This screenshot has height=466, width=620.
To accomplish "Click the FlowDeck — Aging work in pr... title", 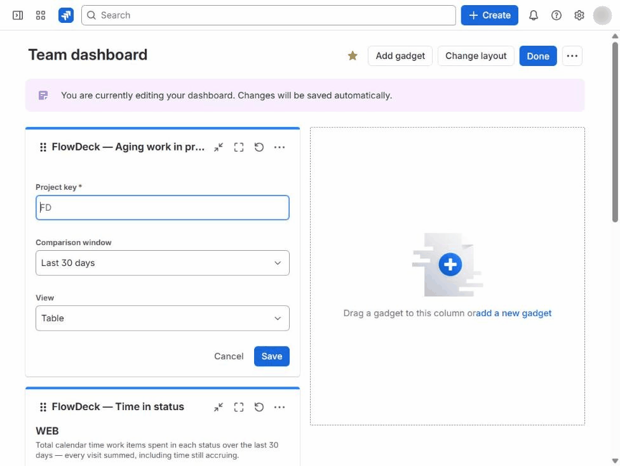I will [128, 147].
